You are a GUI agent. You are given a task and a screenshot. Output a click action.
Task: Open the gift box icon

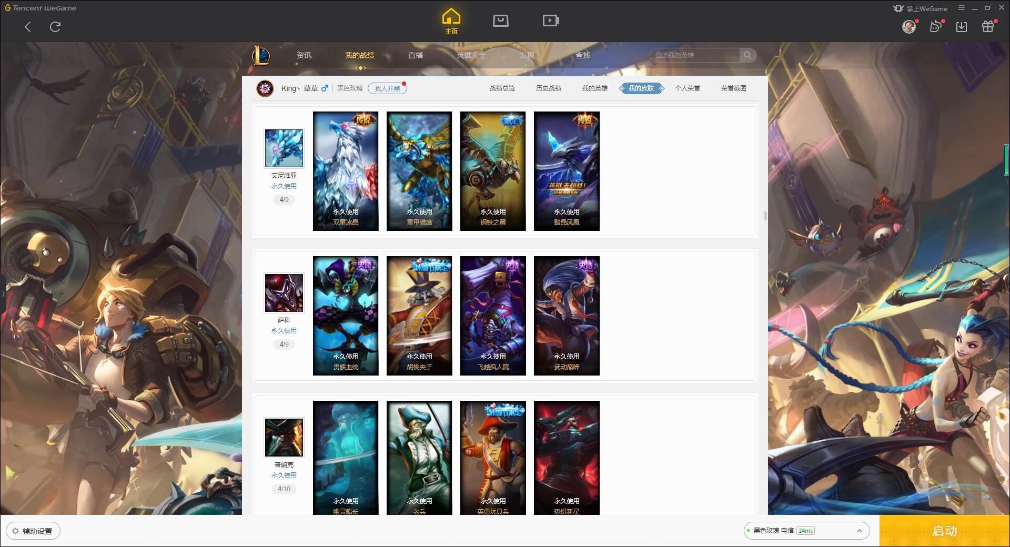click(988, 27)
